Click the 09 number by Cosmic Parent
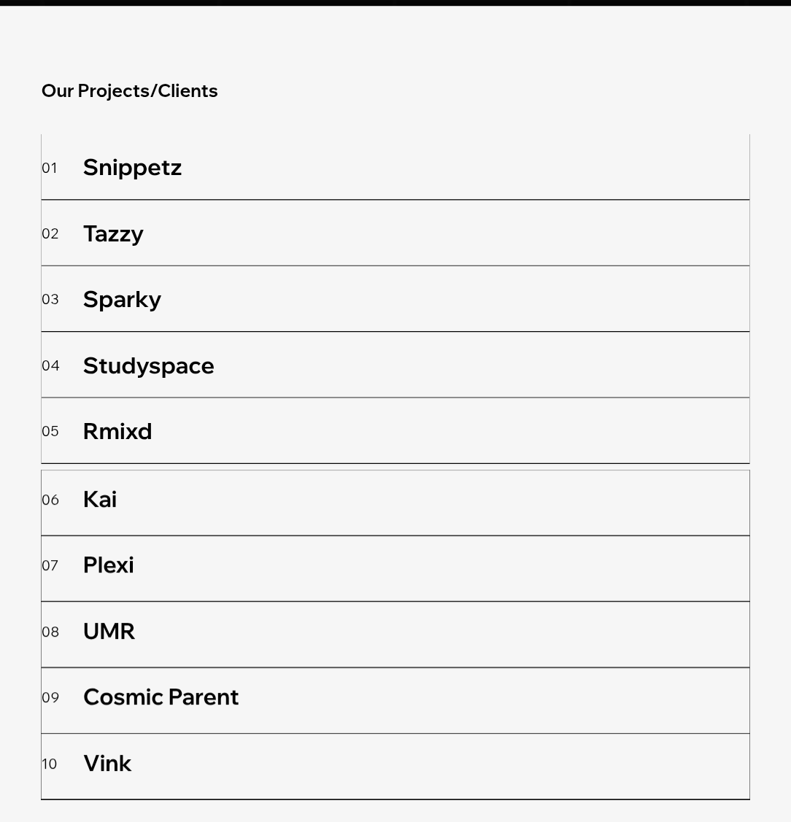Viewport: 791px width, 822px height. pyautogui.click(x=50, y=698)
